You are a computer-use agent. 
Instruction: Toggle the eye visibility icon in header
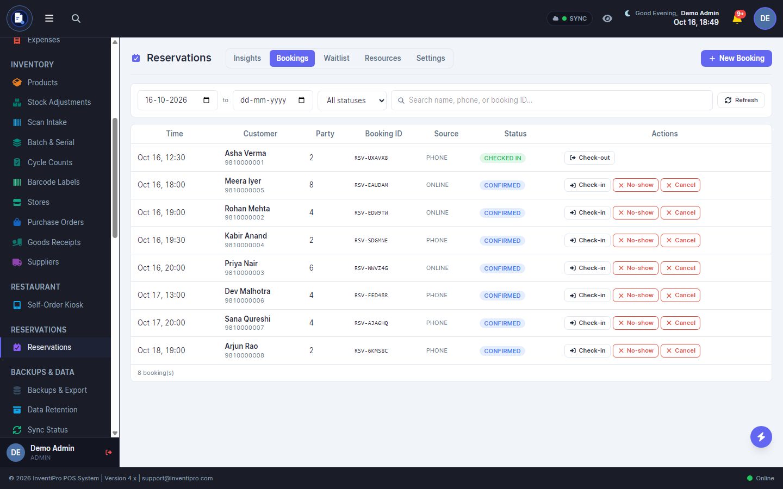click(x=607, y=18)
